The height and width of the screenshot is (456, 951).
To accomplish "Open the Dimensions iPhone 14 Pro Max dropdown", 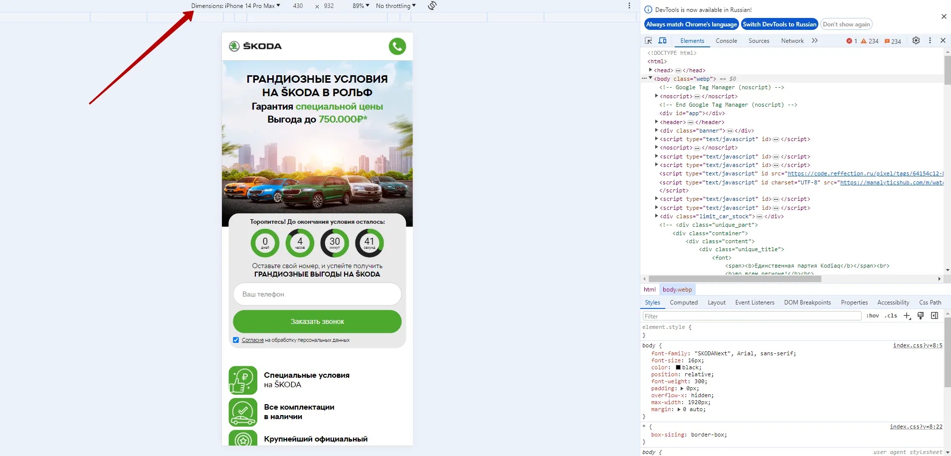I will tap(235, 6).
